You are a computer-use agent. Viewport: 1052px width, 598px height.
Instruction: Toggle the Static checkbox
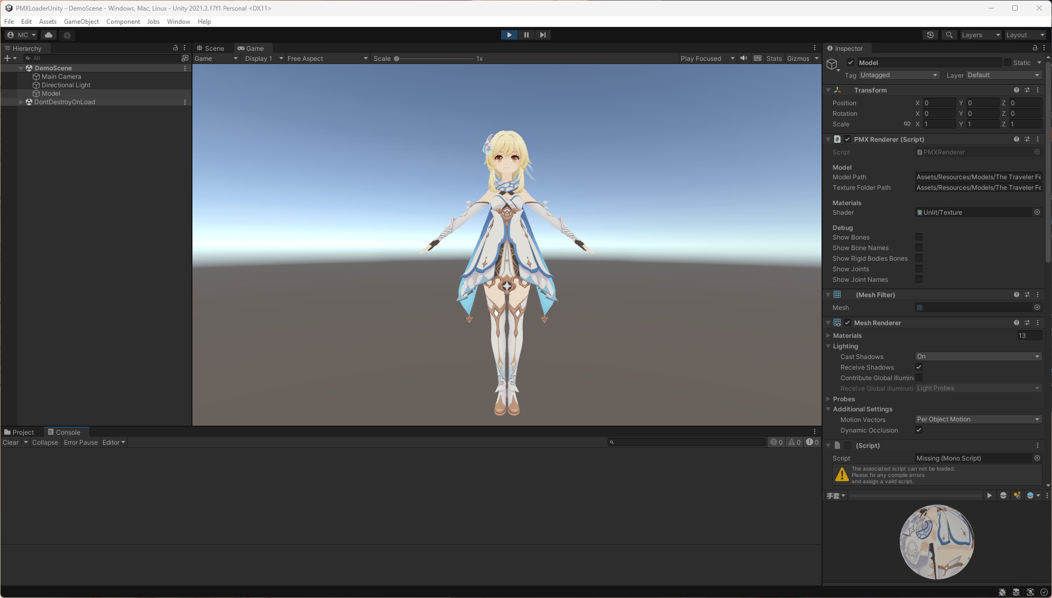coord(1008,62)
